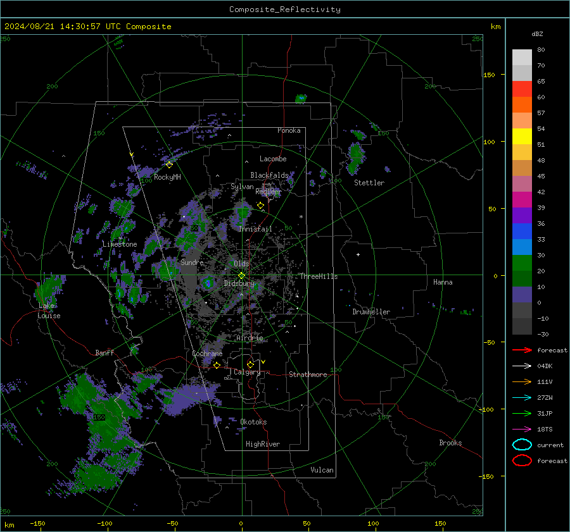Select yellow diamond marker near RedDeer
The height and width of the screenshot is (532, 570).
[260, 206]
